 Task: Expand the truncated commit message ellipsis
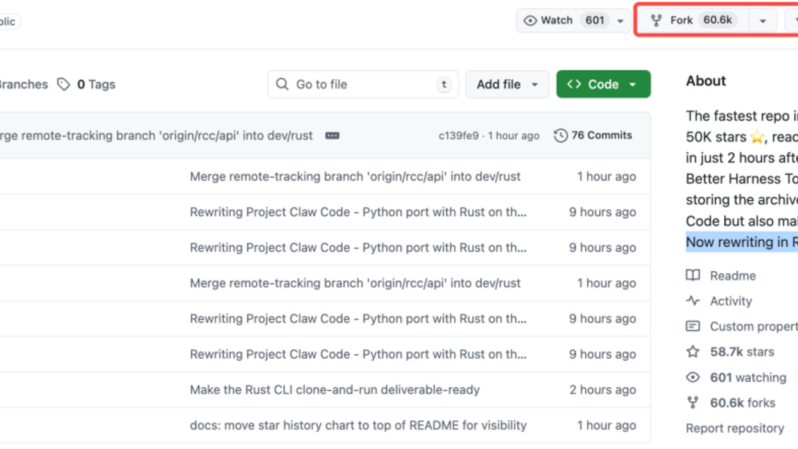332,135
